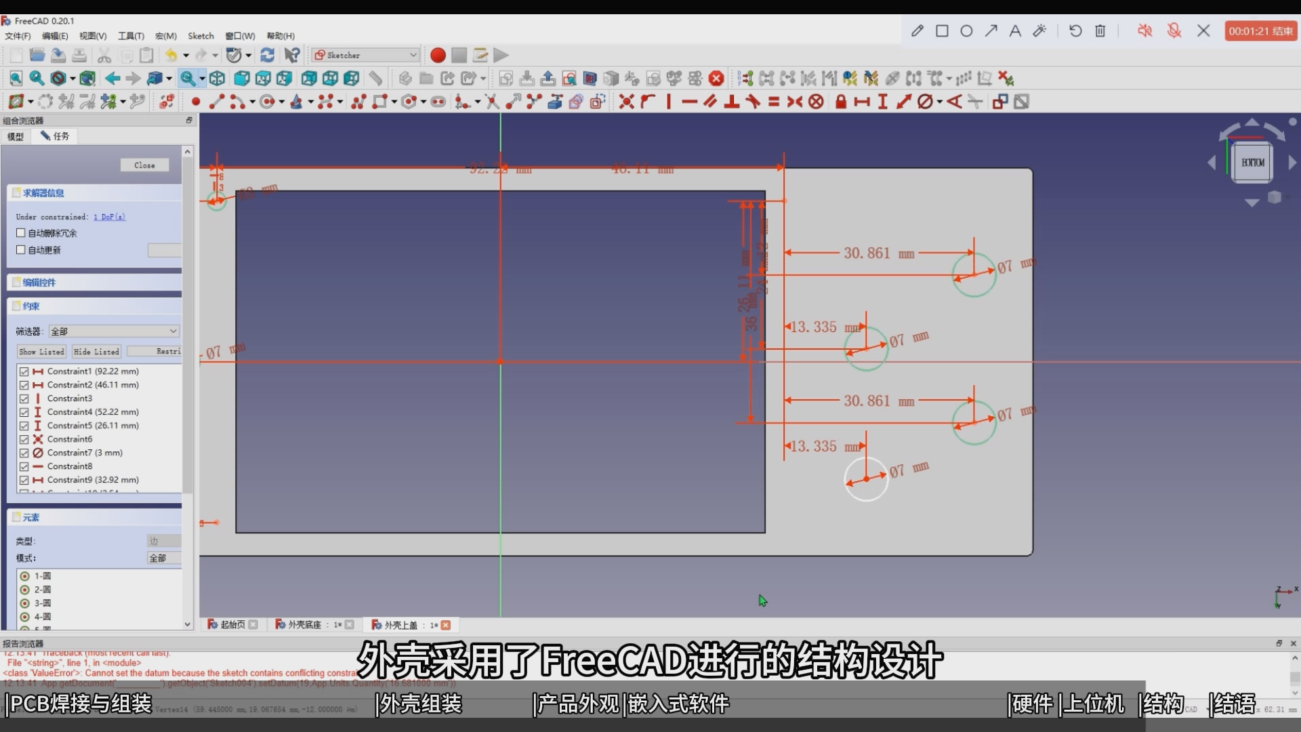Toggle the 自动更新 checkbox
The image size is (1301, 732).
click(x=20, y=250)
